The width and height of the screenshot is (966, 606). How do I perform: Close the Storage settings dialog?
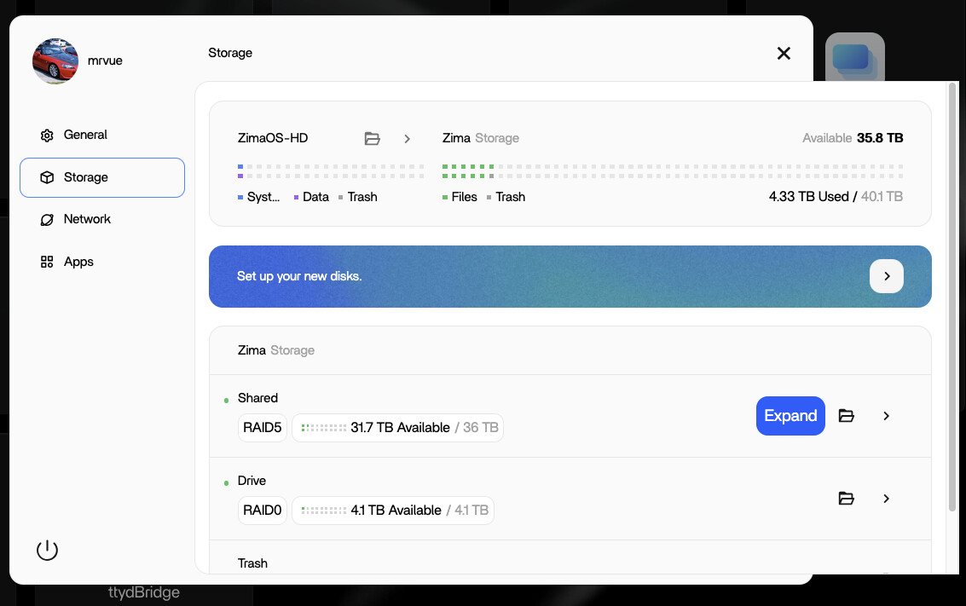pyautogui.click(x=784, y=53)
